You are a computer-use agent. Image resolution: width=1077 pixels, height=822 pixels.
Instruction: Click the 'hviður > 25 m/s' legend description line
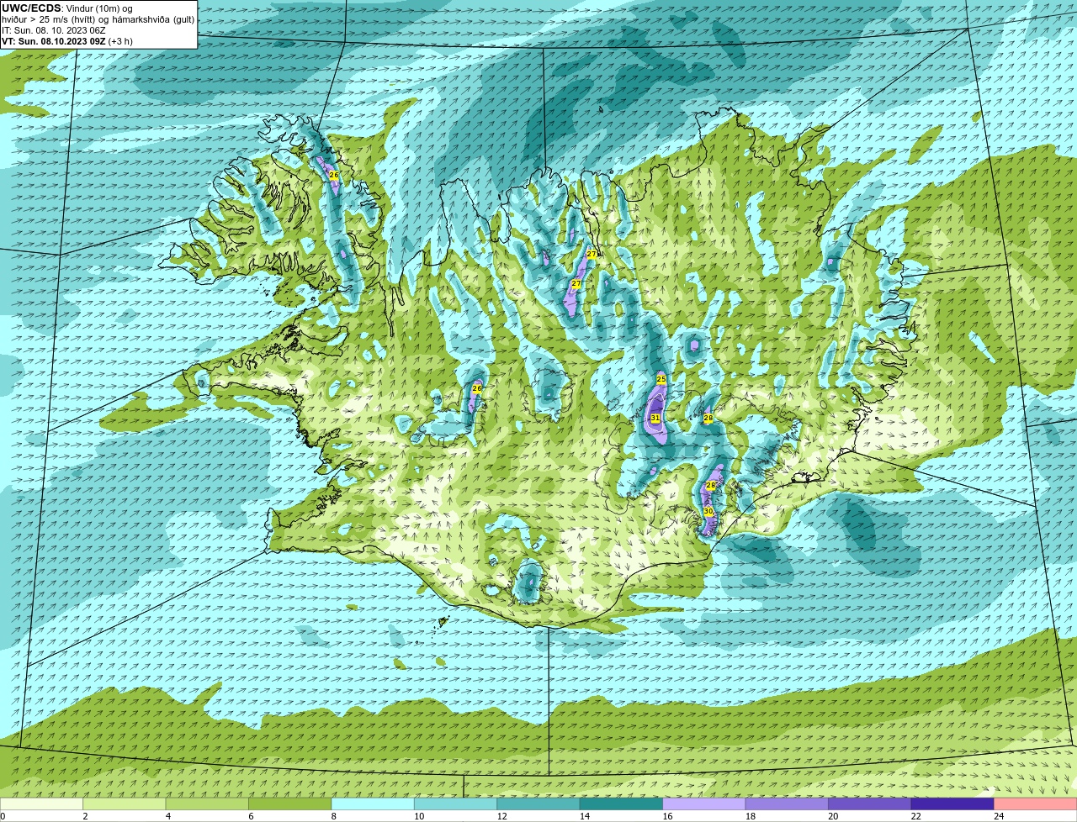[x=98, y=19]
